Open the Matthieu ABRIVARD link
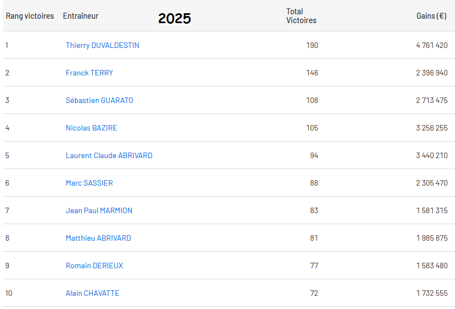 click(x=98, y=238)
